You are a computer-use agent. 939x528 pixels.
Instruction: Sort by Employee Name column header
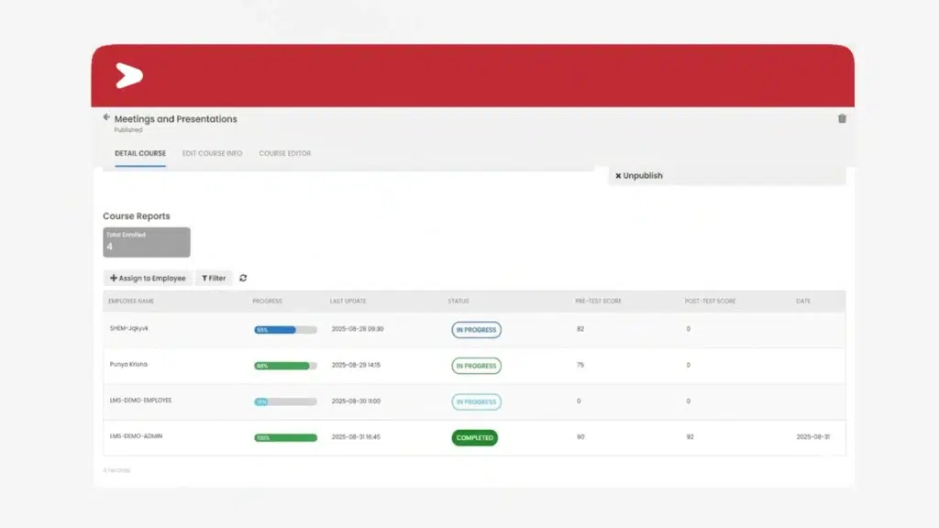(131, 301)
